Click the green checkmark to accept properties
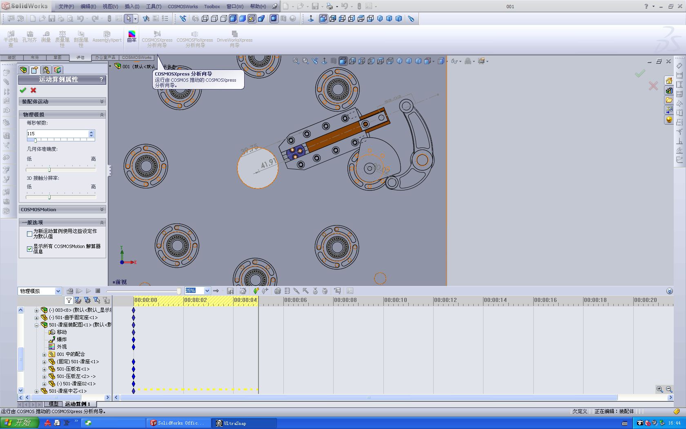Screen dimensions: 686x429 coord(23,90)
